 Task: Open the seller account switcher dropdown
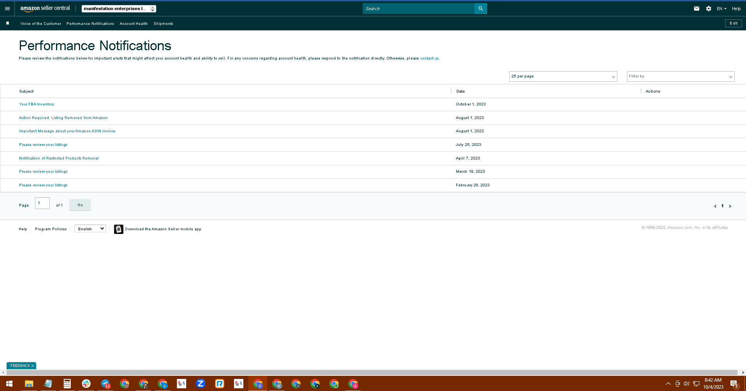click(x=119, y=9)
